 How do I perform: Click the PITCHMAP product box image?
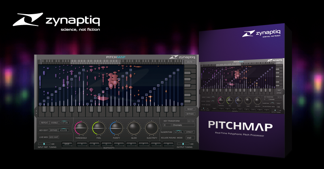pyautogui.click(x=245, y=91)
